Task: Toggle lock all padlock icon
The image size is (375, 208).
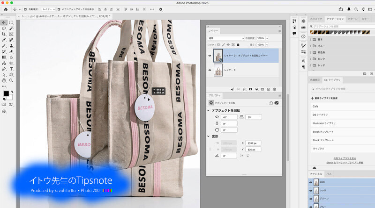Action: pyautogui.click(x=238, y=44)
